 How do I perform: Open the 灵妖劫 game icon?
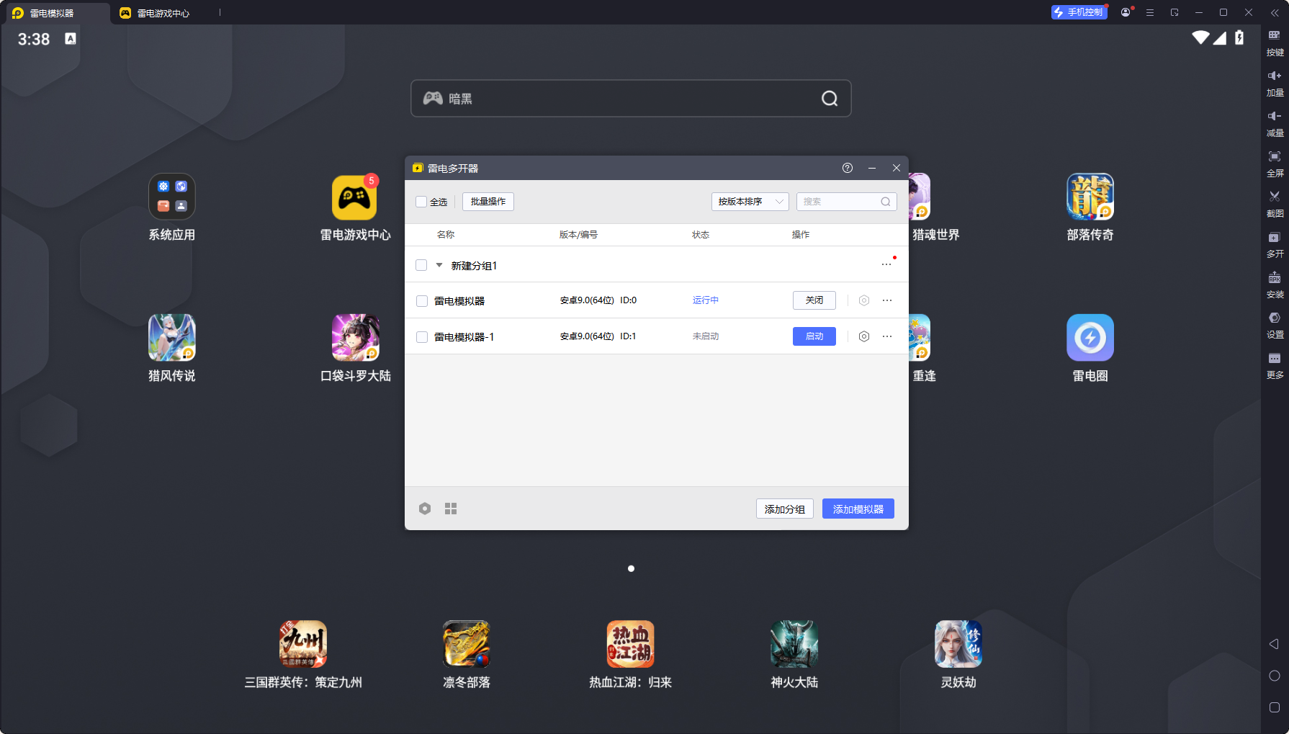coord(958,644)
